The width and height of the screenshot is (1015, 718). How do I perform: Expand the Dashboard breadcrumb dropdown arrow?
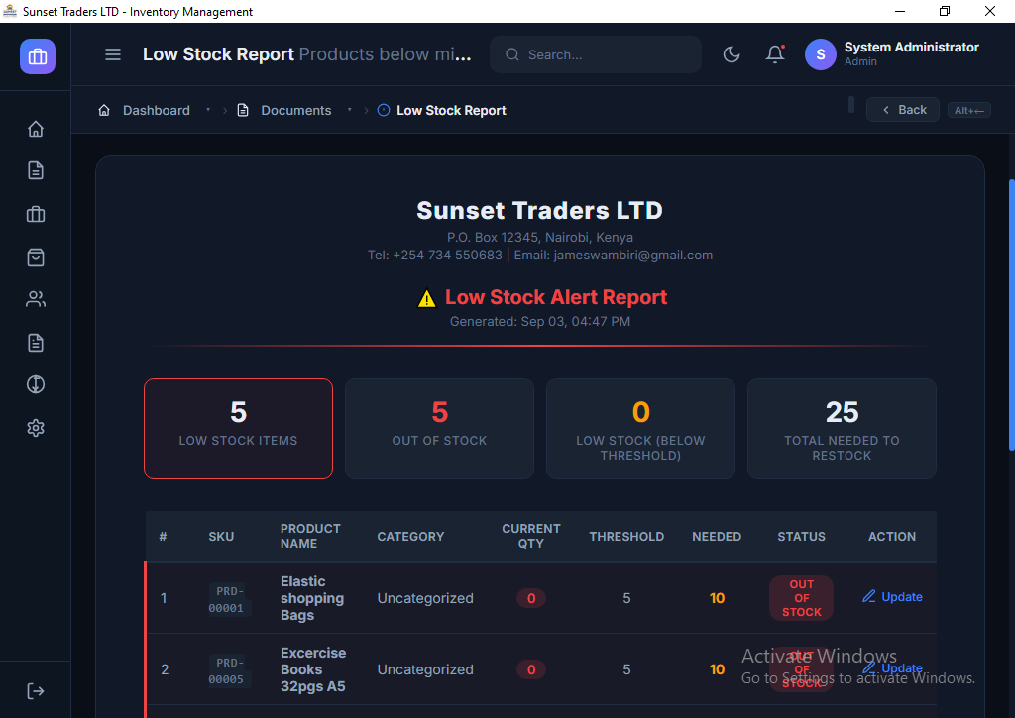tap(208, 110)
